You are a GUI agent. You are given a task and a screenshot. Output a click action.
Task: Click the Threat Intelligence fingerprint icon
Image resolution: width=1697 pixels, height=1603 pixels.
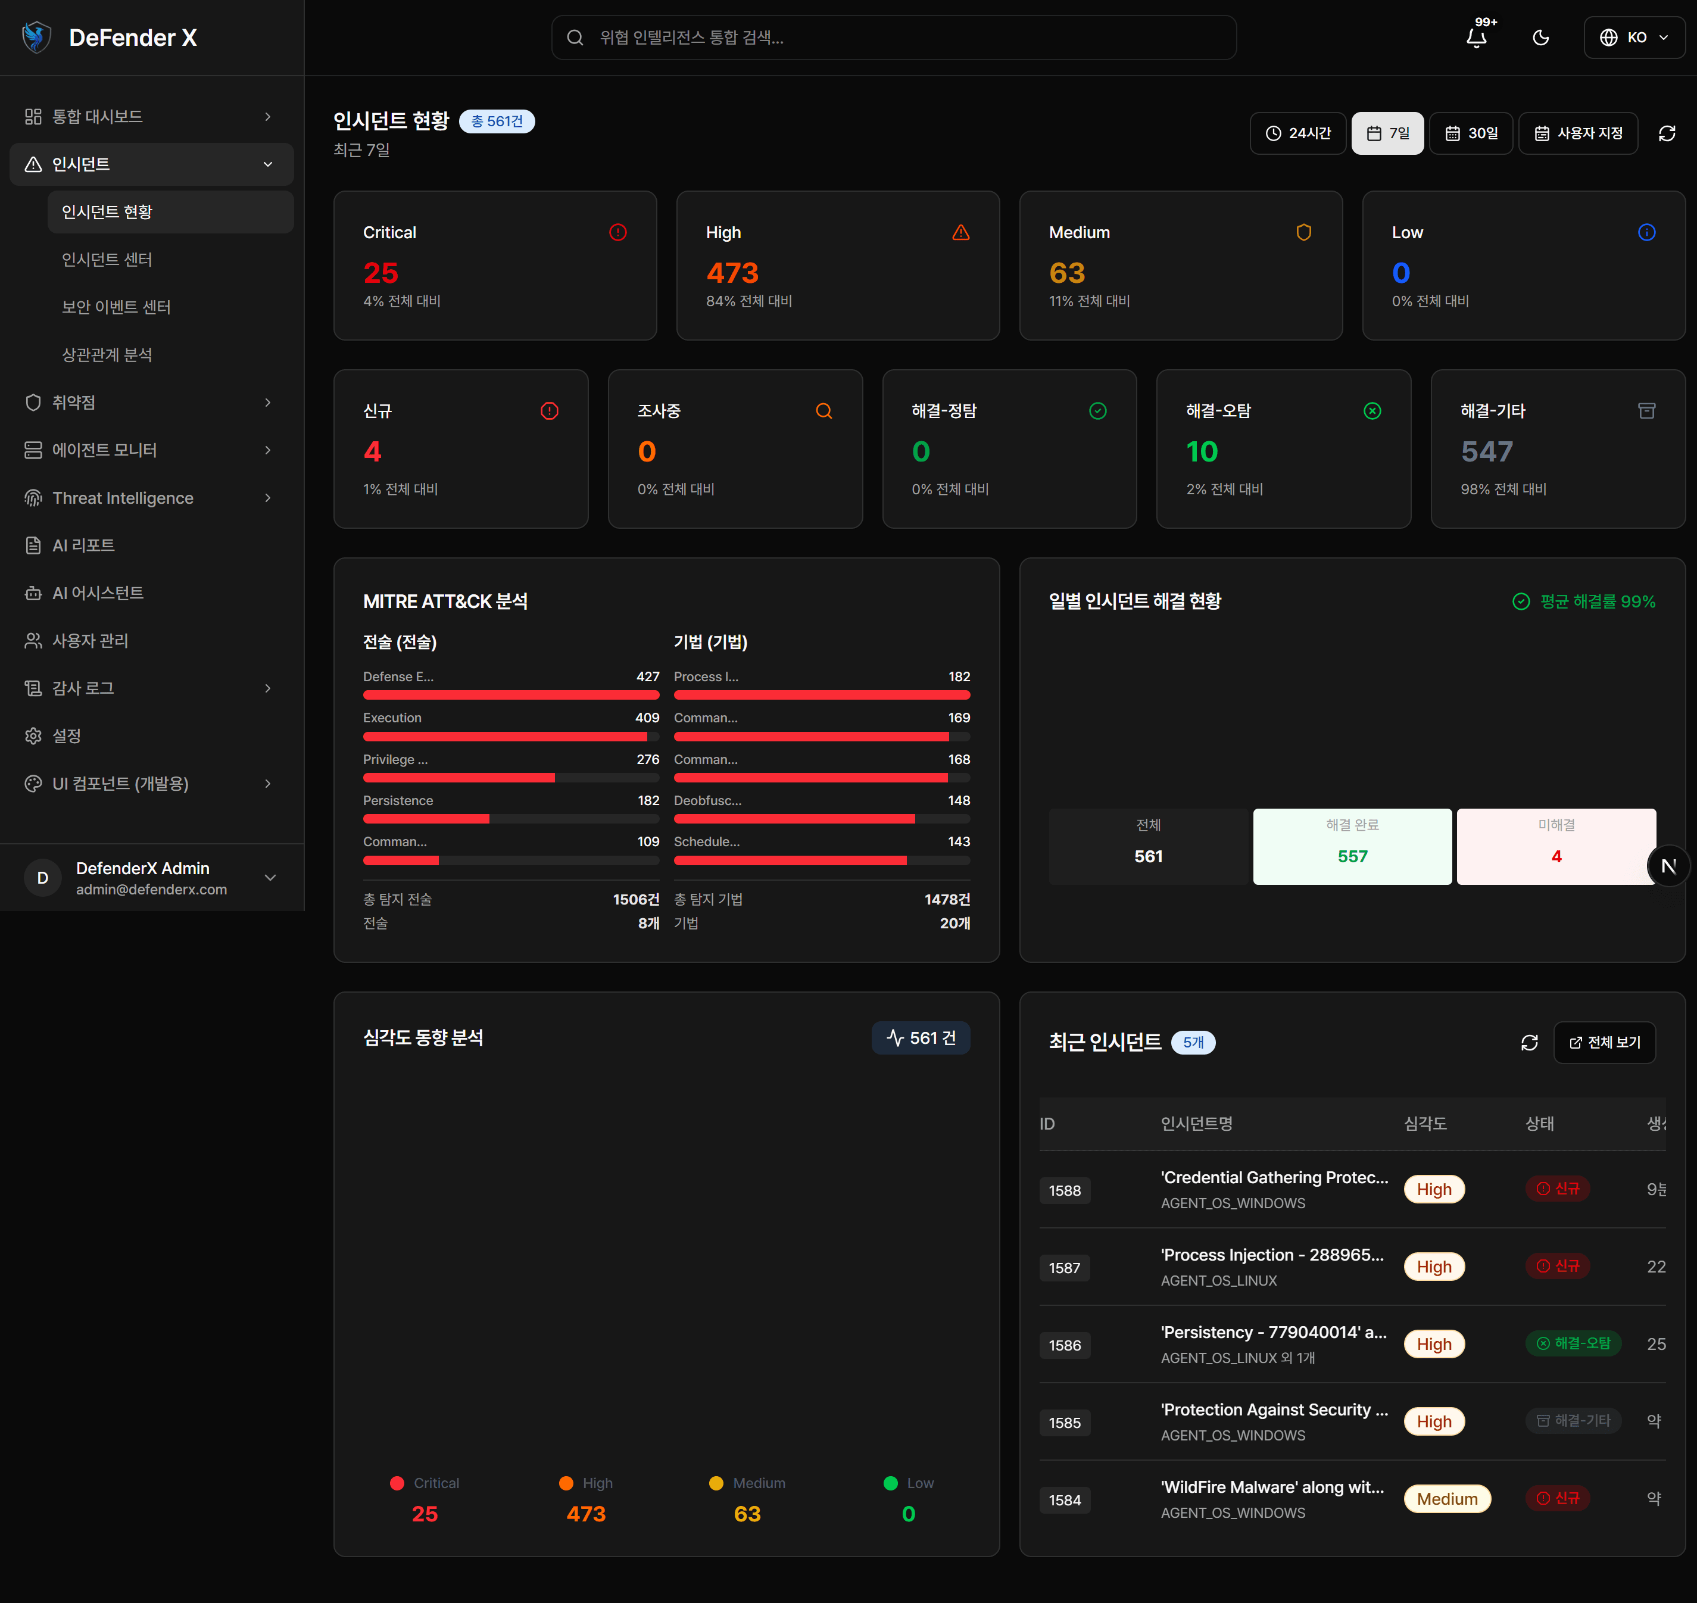coord(33,498)
